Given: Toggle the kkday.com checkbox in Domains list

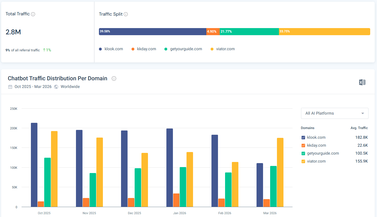Looking at the screenshot, I should coord(303,146).
